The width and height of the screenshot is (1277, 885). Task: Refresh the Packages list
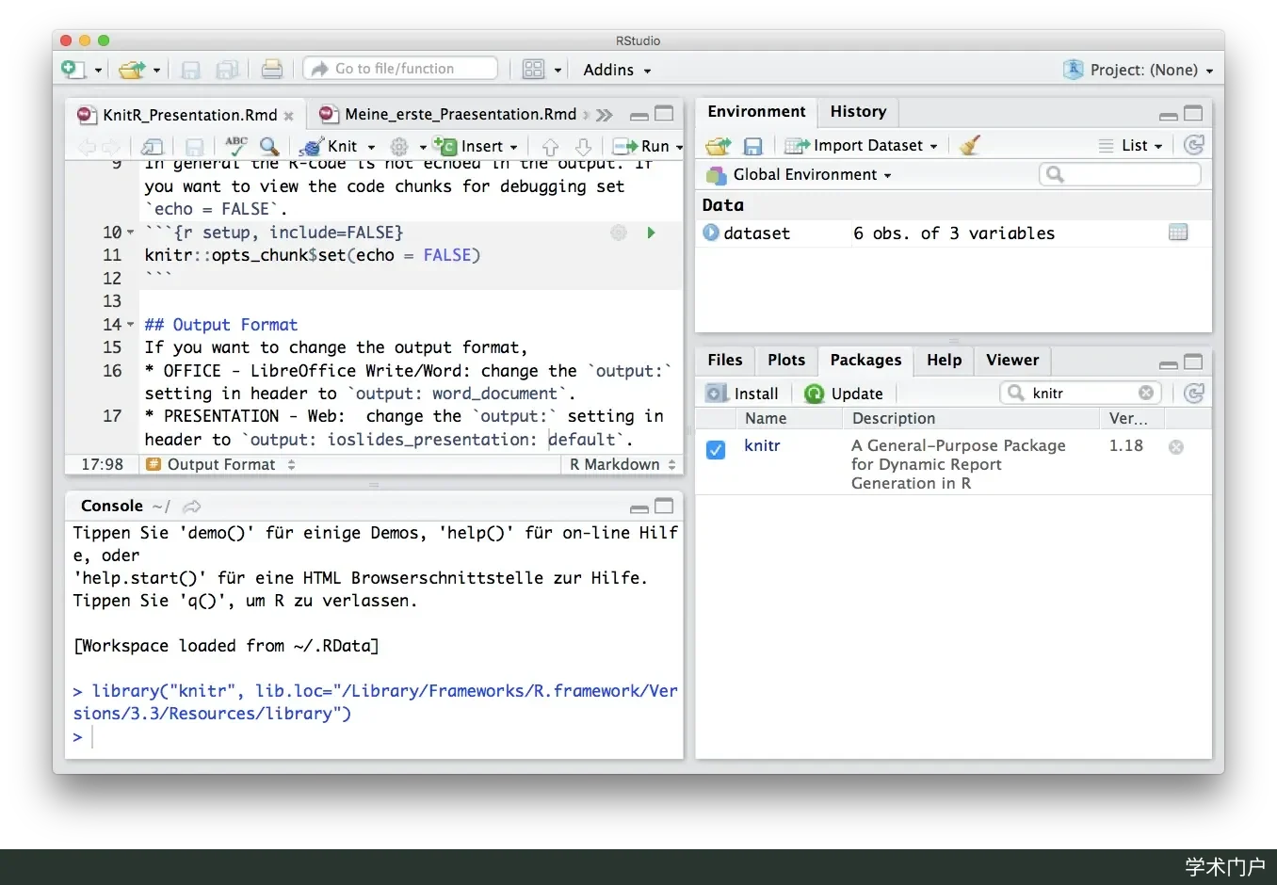pos(1194,394)
